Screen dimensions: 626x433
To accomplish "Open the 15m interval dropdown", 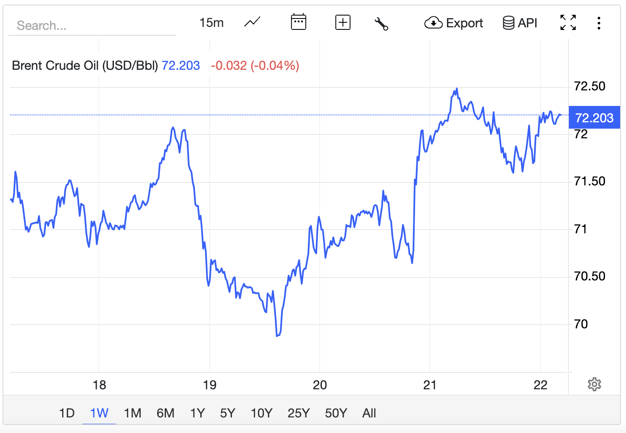I will click(x=211, y=23).
